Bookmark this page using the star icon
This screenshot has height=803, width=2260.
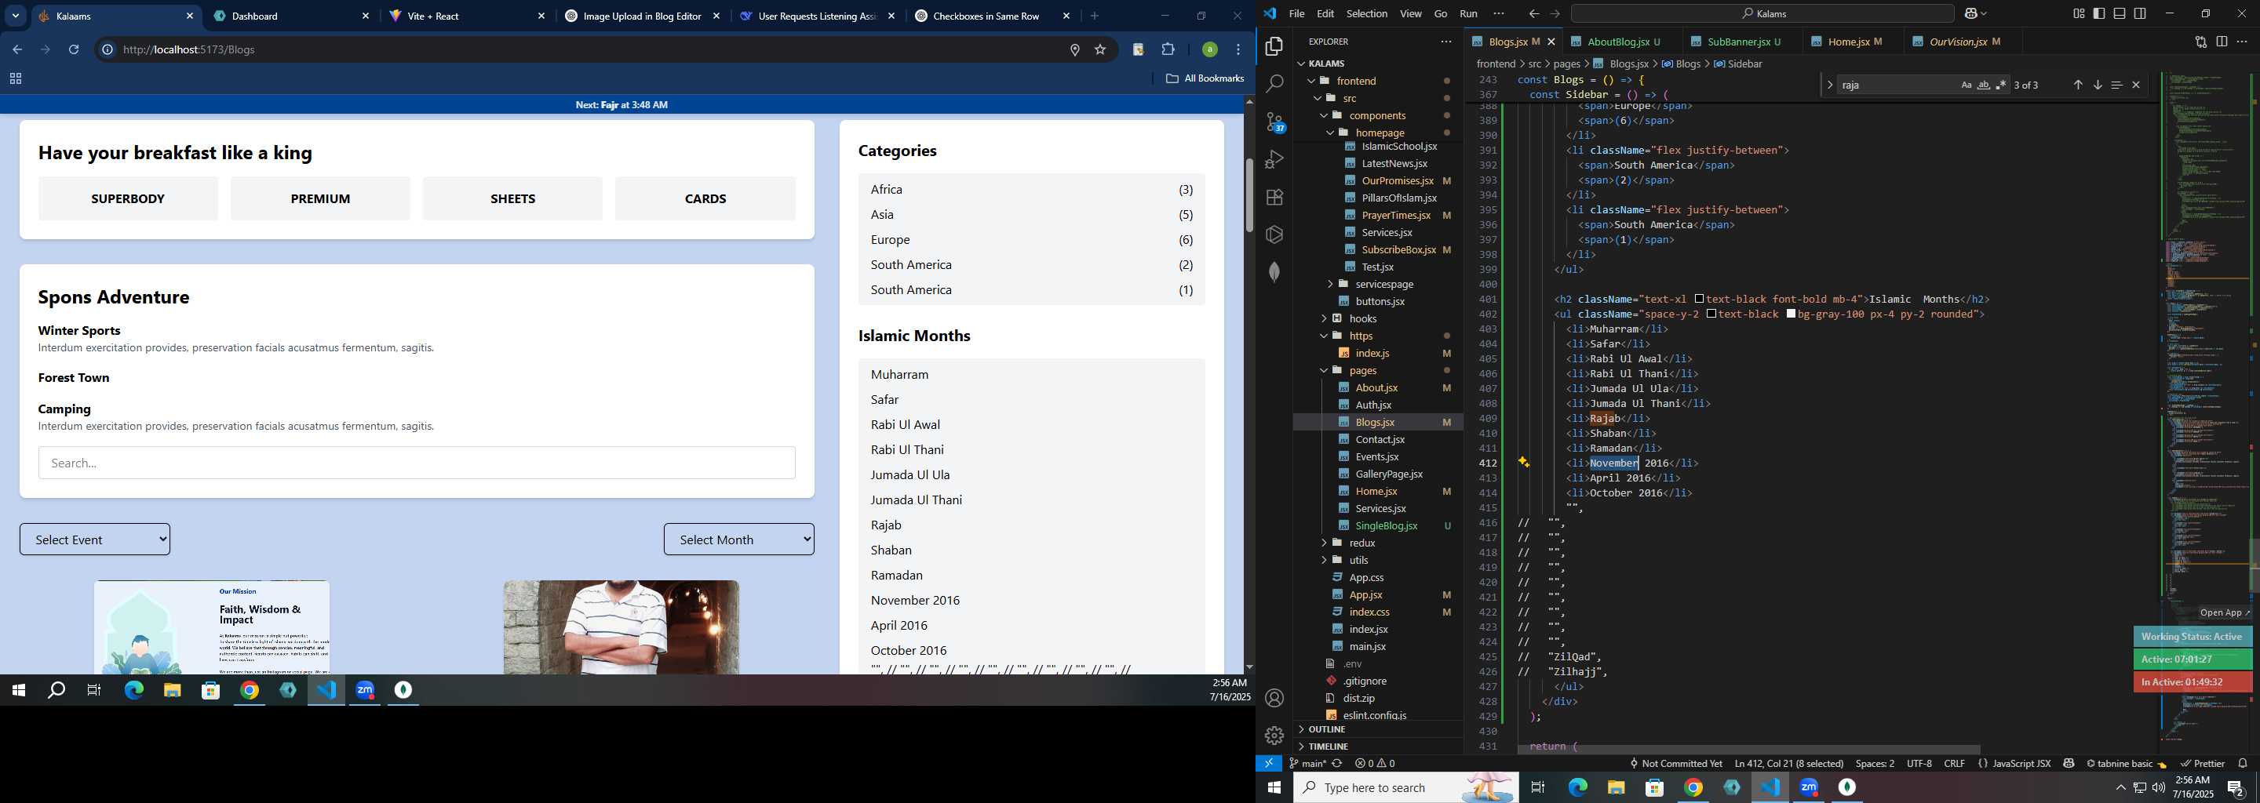(x=1099, y=49)
